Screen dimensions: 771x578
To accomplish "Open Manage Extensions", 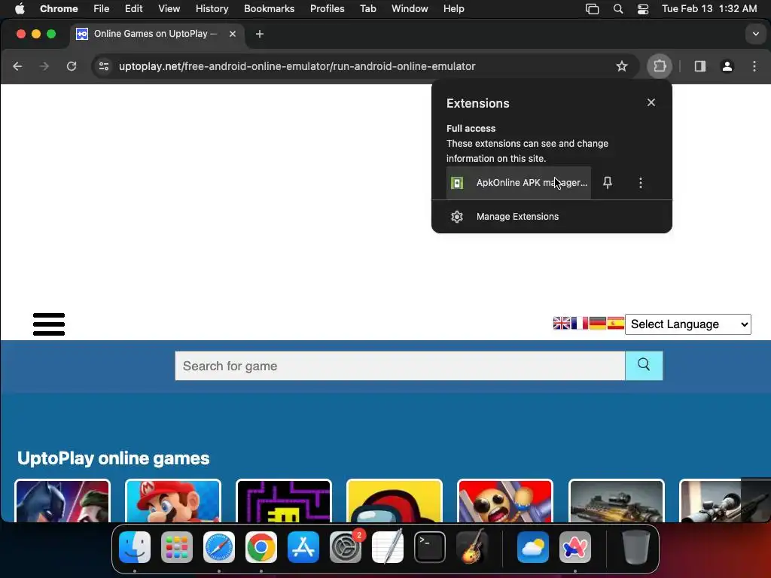I will (552, 216).
